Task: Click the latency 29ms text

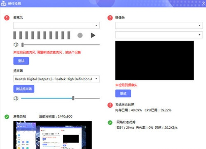Action: [x=125, y=128]
